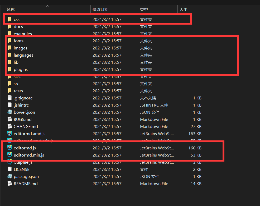The height and width of the screenshot is (206, 260).
Task: Click the JSHINTRC 文件 type cell
Action: 154,105
